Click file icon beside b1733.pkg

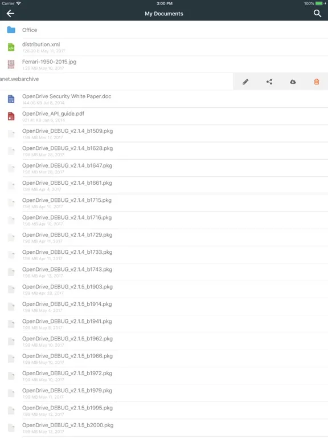tap(11, 255)
